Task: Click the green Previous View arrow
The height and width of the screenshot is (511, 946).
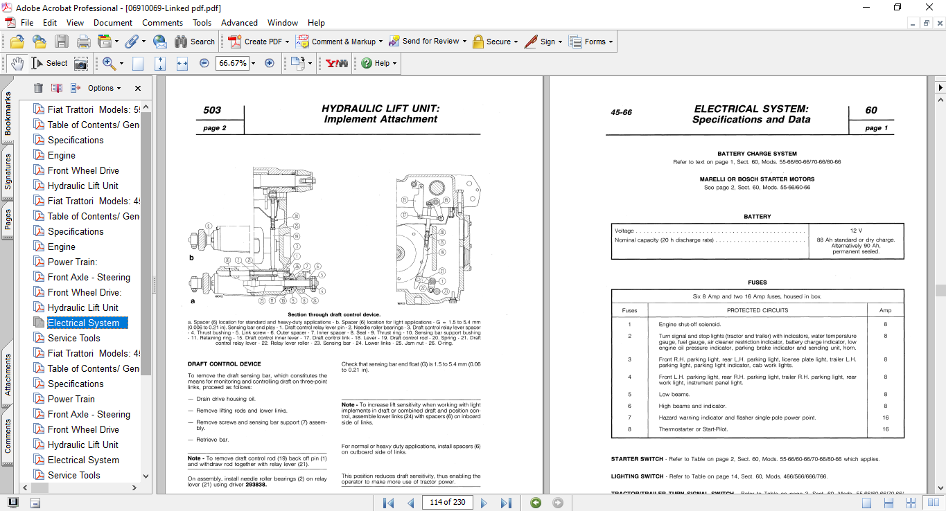Action: pyautogui.click(x=536, y=502)
